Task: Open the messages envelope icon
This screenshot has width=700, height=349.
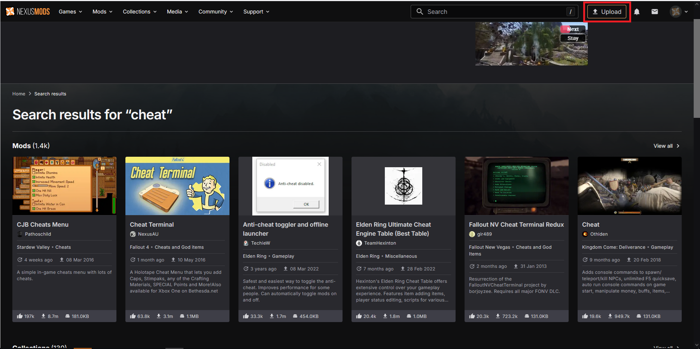Action: click(655, 12)
